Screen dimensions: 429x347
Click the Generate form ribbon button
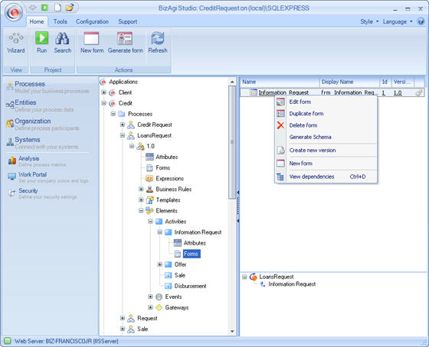point(126,43)
